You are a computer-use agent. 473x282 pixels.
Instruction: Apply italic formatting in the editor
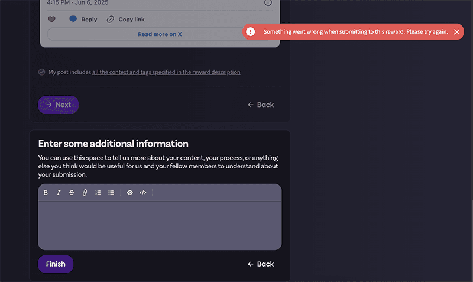pyautogui.click(x=59, y=193)
